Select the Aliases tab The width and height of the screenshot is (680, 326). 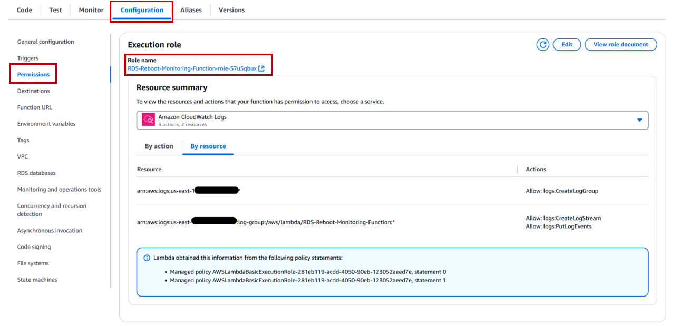point(191,10)
